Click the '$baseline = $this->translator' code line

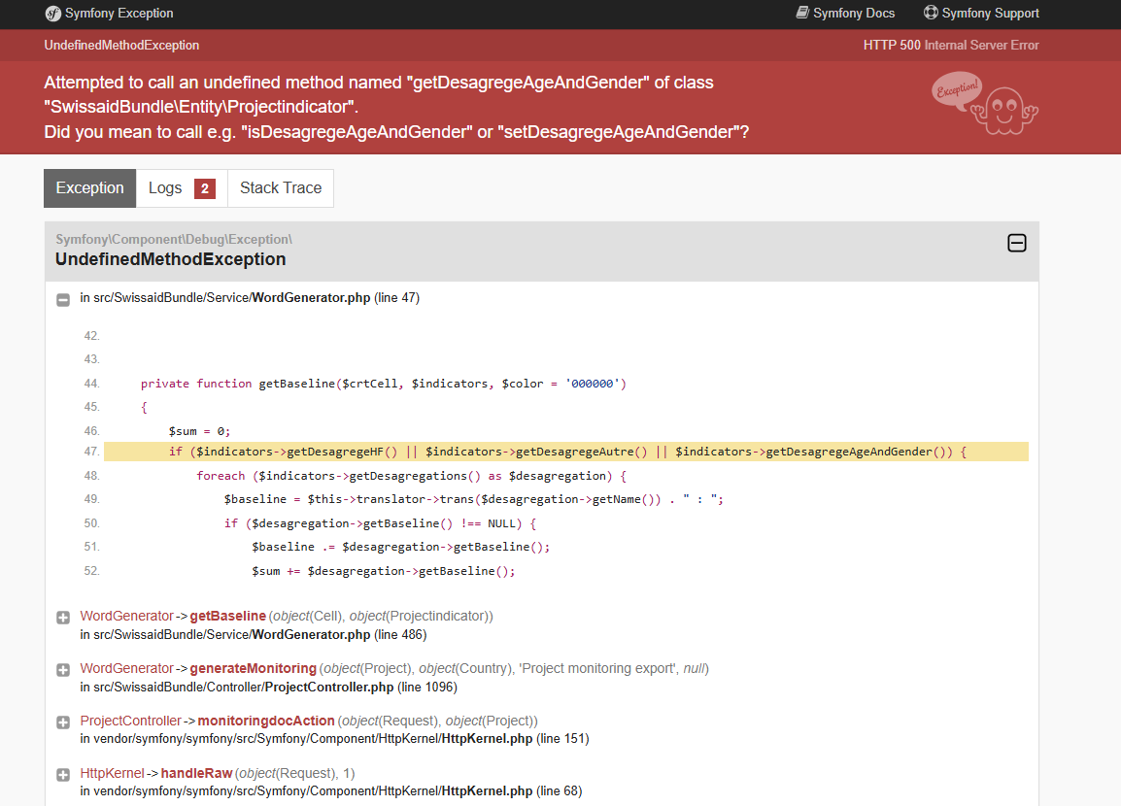[x=473, y=499]
